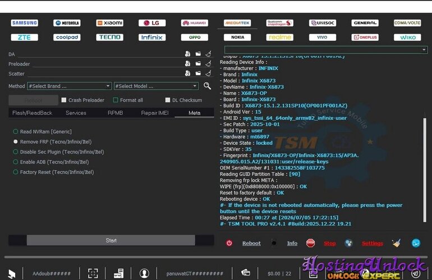The image size is (432, 280).
Task: Browse folder for Preloader file
Action: [x=198, y=63]
